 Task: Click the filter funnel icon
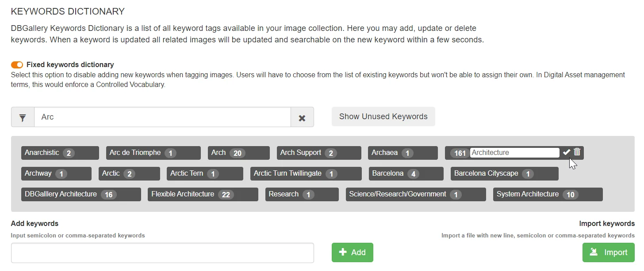23,117
